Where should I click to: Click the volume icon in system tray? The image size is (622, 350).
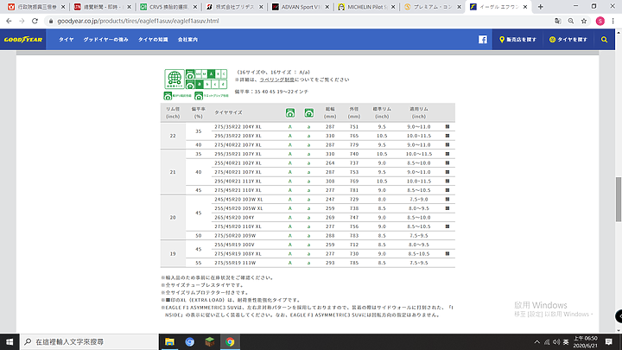point(556,341)
